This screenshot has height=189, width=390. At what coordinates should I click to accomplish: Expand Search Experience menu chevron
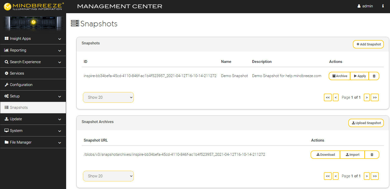point(60,62)
